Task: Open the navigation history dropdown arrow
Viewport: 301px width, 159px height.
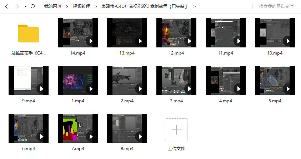Action: 25,6
